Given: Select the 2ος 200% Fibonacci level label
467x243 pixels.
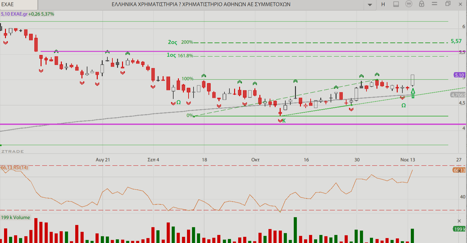Looking at the screenshot, I should click(180, 42).
